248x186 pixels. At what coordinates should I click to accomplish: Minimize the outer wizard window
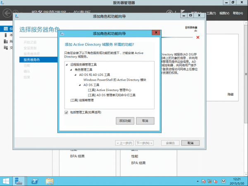click(184, 16)
